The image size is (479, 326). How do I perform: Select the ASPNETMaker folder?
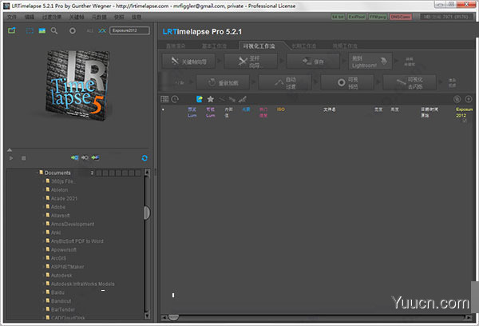pos(67,267)
